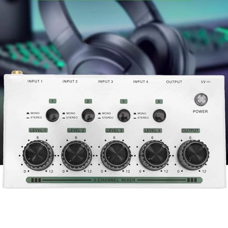The image size is (228, 228).
Task: Select the green LEVEL 1 label
Action: [38, 130]
